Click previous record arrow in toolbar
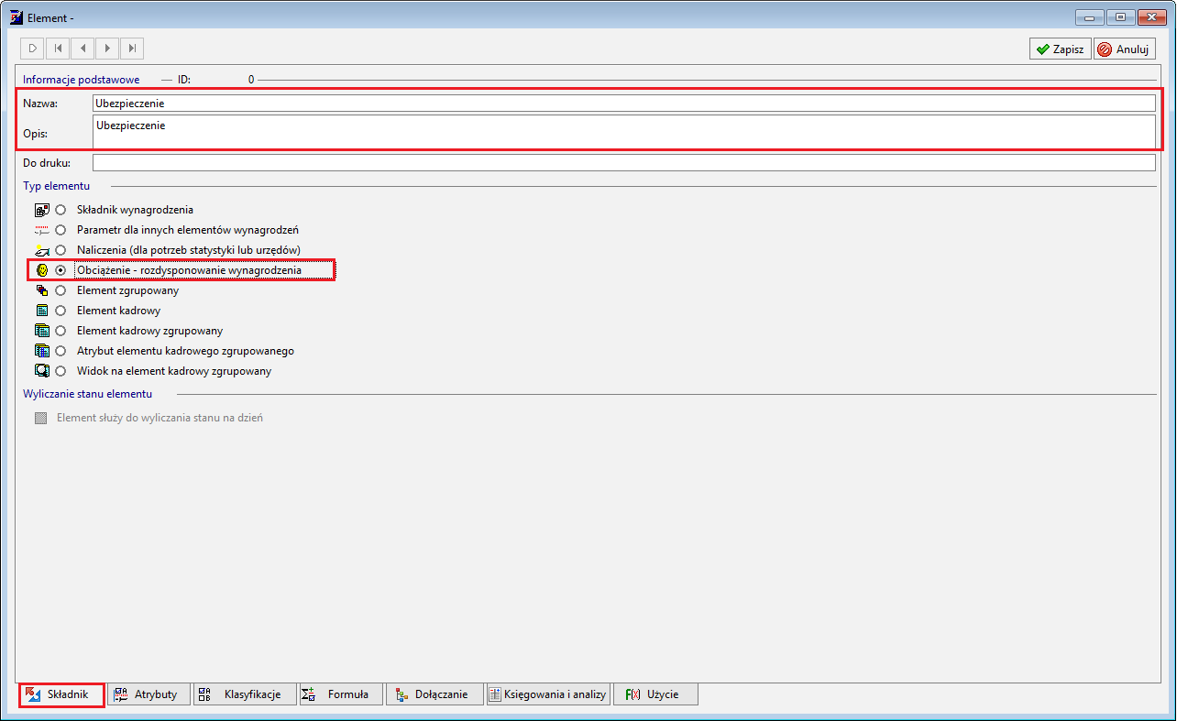Viewport: 1177px width, 721px height. (82, 49)
